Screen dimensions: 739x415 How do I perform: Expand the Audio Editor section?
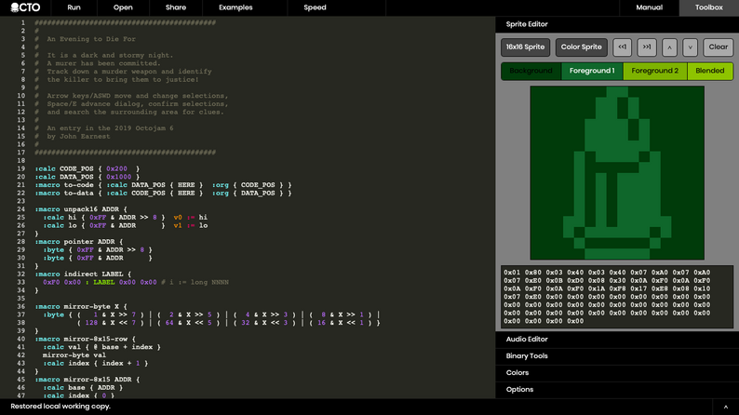coord(527,340)
